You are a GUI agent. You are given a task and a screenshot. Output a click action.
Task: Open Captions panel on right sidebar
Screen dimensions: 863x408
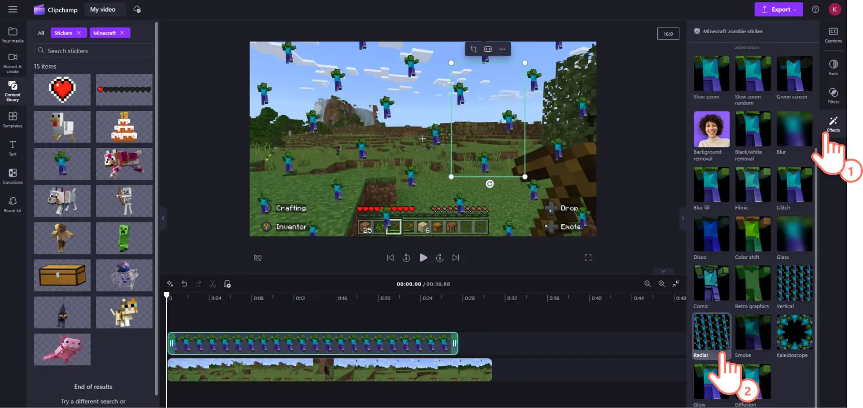coord(833,35)
